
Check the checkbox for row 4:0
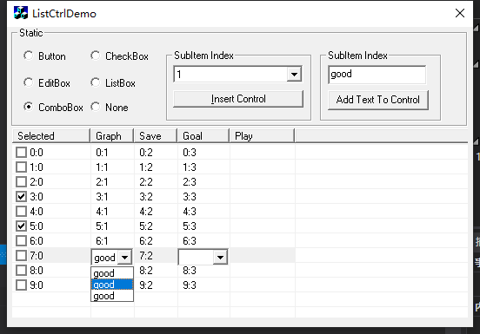tap(21, 212)
